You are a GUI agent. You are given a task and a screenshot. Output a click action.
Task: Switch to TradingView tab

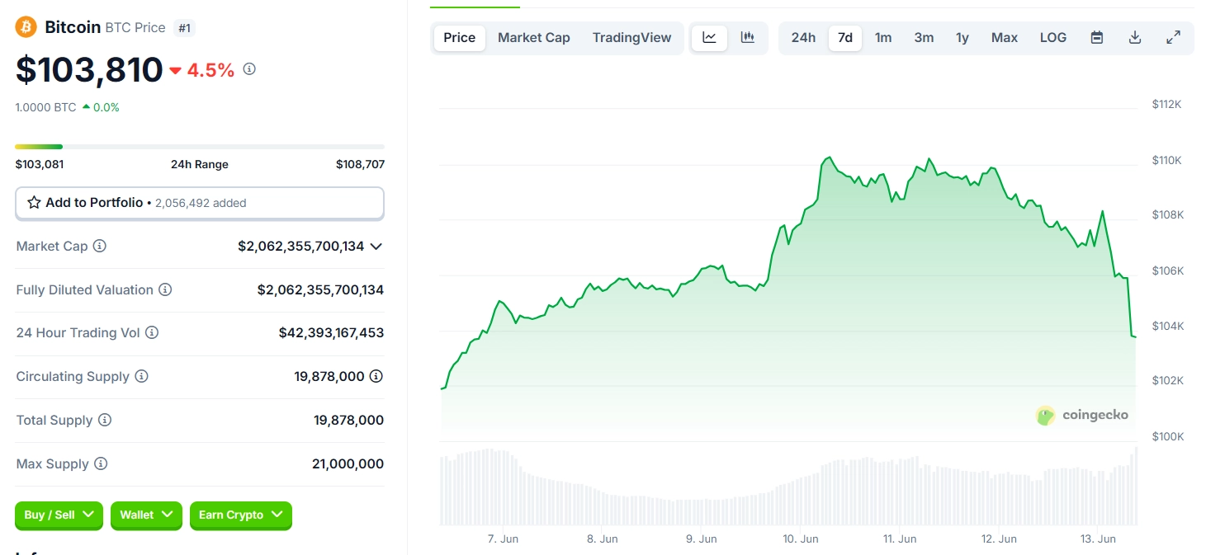pyautogui.click(x=632, y=37)
